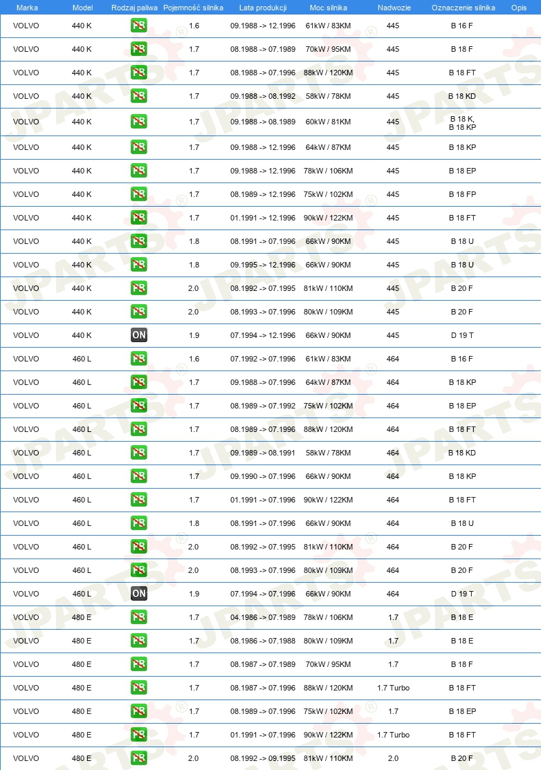The height and width of the screenshot is (770, 541).
Task: Select the petrol icon in the 460 L 1.8 row
Action: tap(139, 523)
